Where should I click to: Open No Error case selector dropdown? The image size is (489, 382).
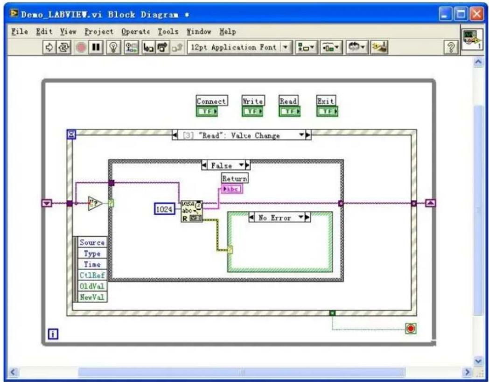click(301, 217)
